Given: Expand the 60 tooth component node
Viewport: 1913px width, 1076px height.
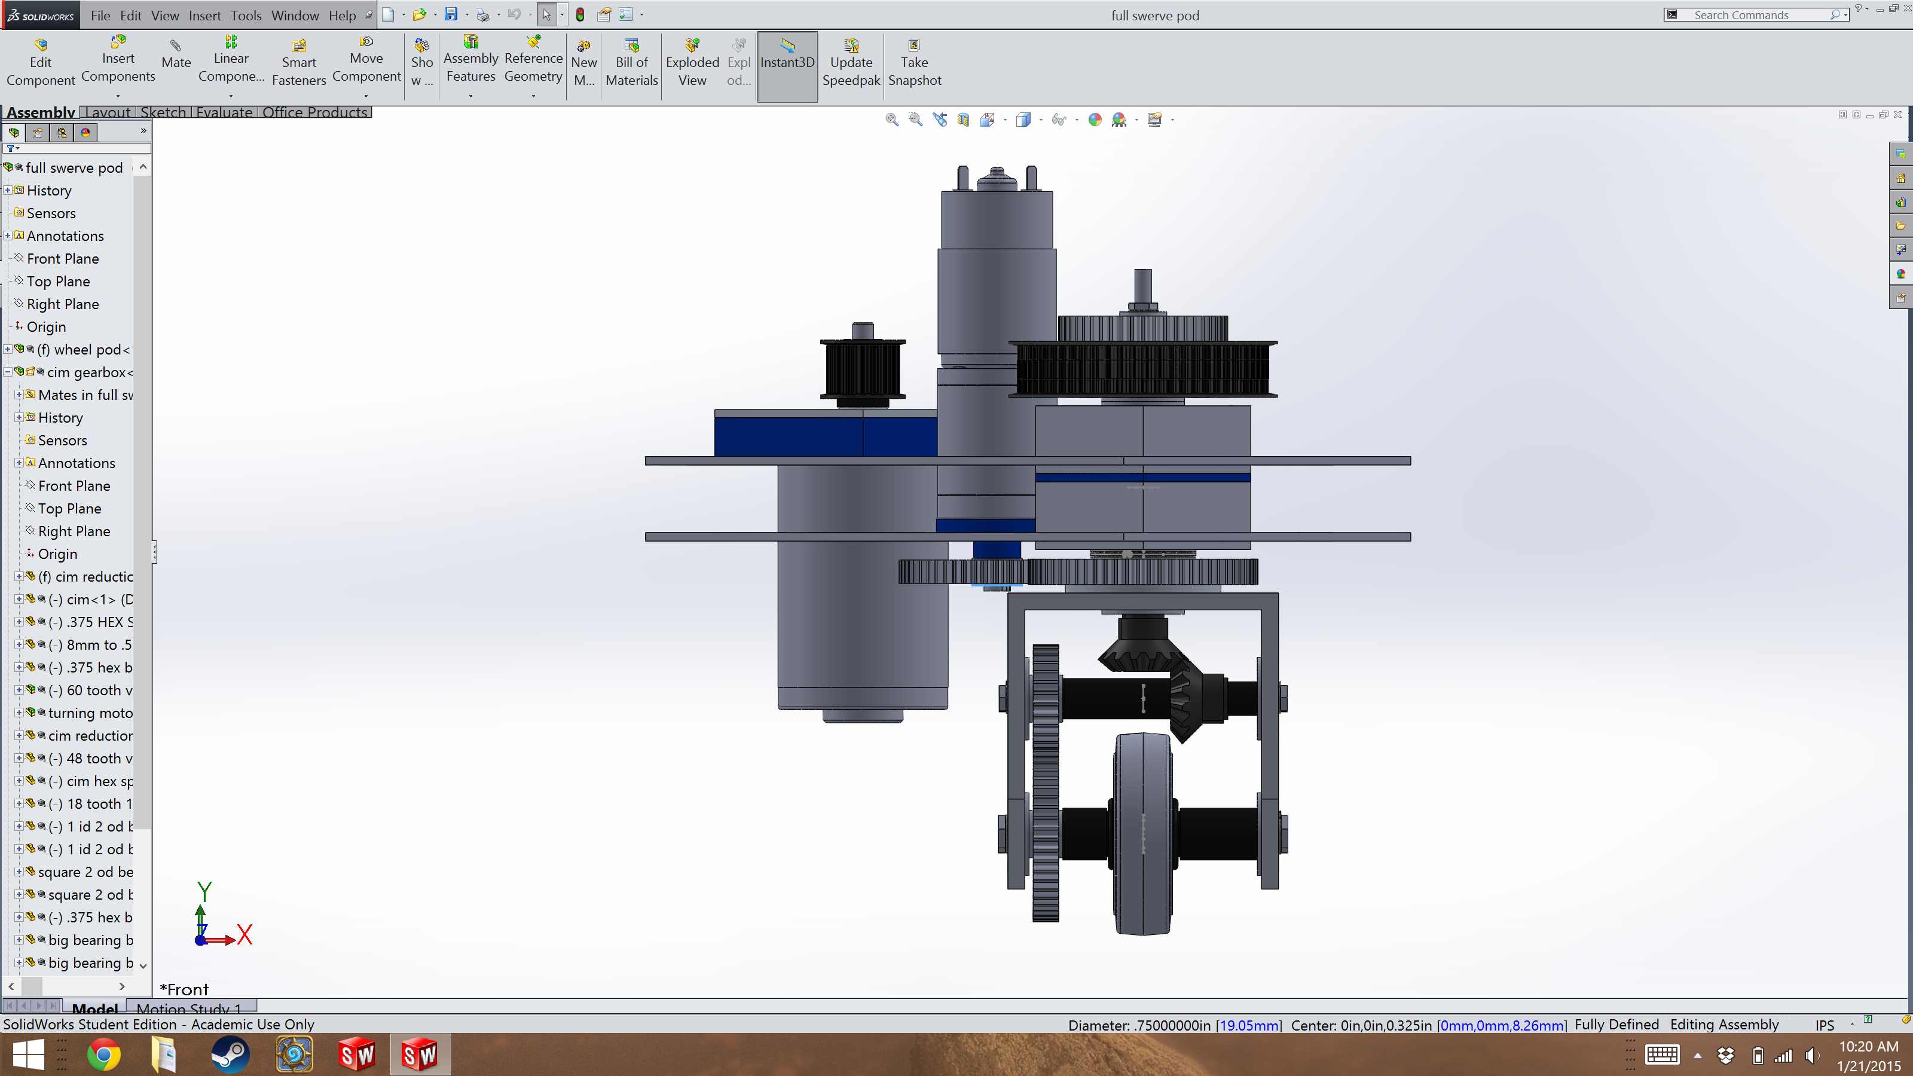Looking at the screenshot, I should [x=19, y=690].
